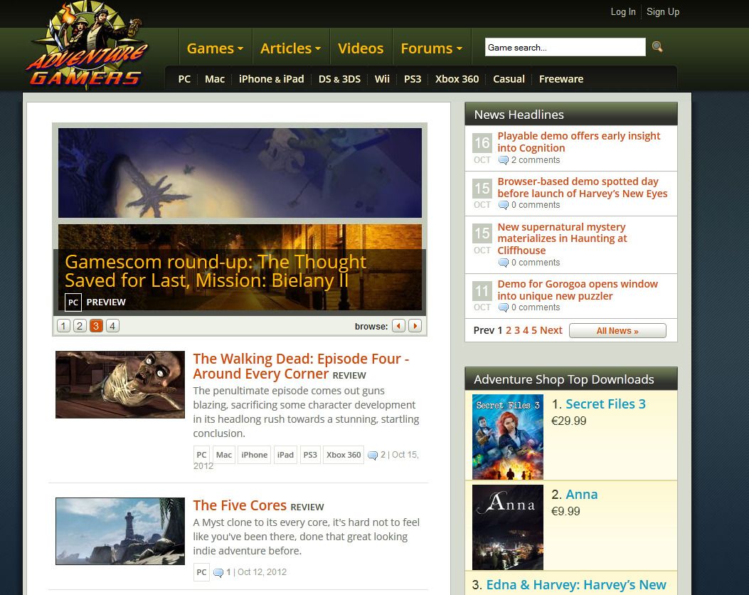Click the comment bubble on The Walking Dead review
Image resolution: width=749 pixels, height=595 pixels.
coord(373,455)
